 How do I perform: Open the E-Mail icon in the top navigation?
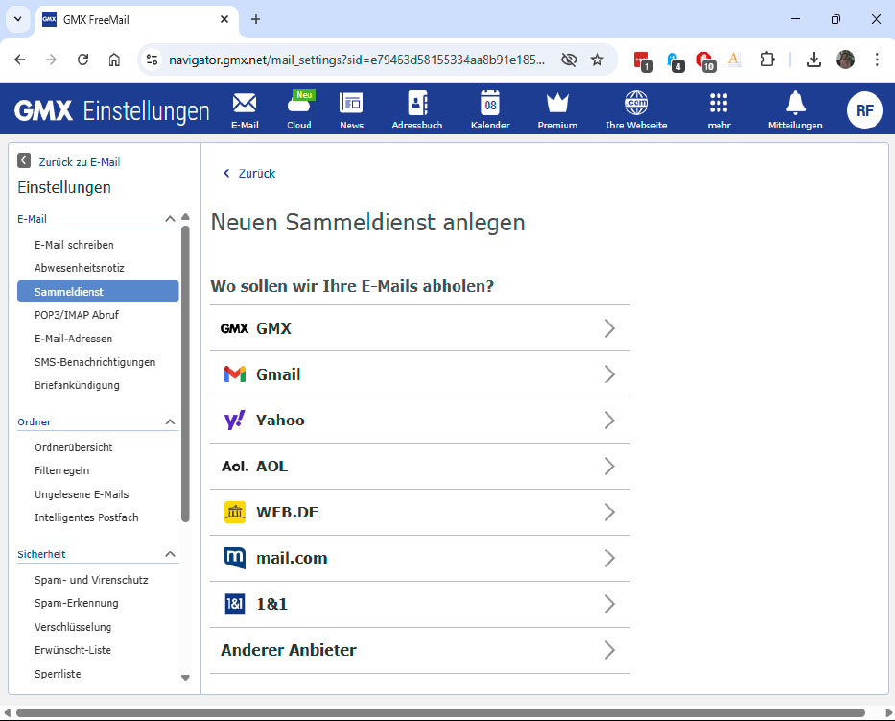click(x=244, y=108)
